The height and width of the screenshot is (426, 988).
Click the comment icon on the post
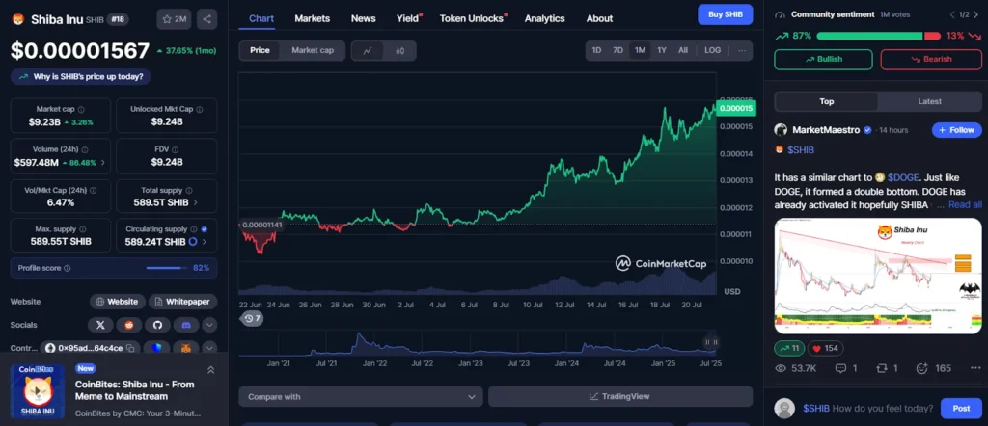tap(840, 368)
